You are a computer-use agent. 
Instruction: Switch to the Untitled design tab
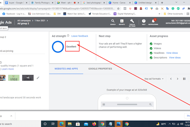coord(145,3)
